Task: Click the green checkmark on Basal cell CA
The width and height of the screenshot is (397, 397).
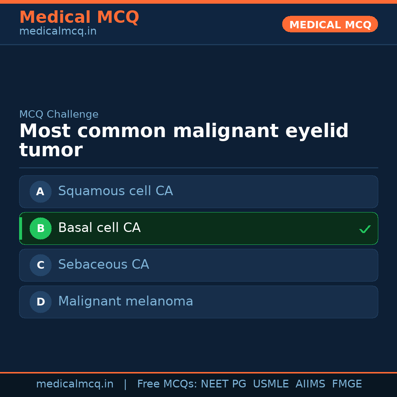Action: tap(365, 229)
